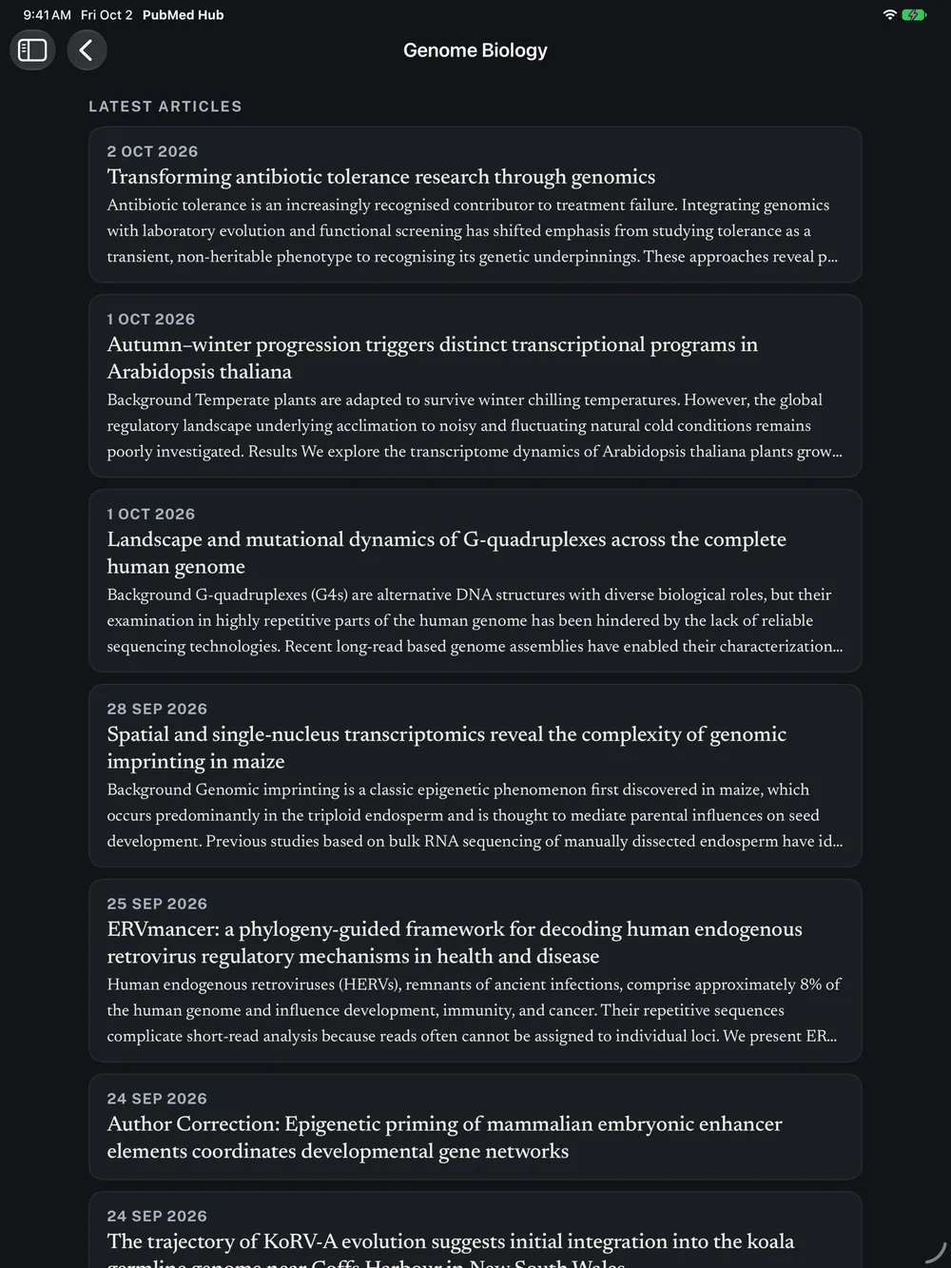Select the Genome Biology page title
Image resolution: width=951 pixels, height=1268 pixels.
click(x=475, y=50)
